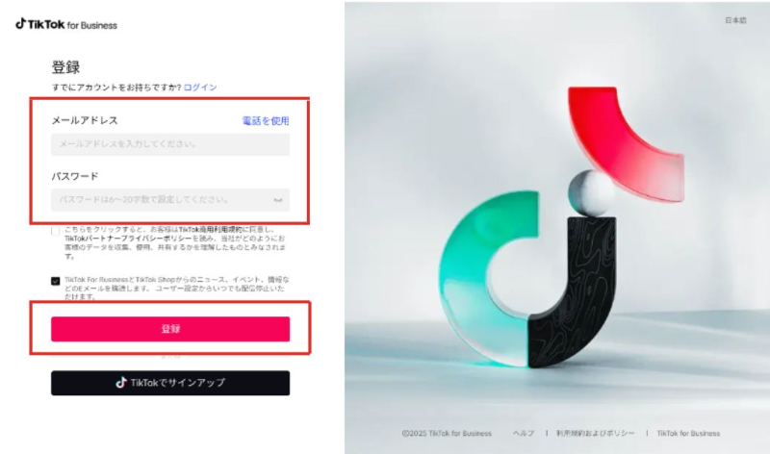This screenshot has height=454, width=770.
Task: Switch to phone with 電話を使用
Action: [266, 121]
